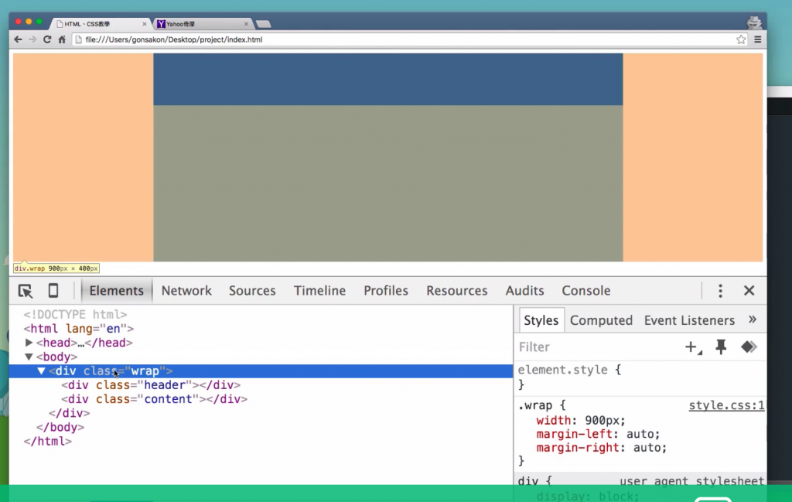Image resolution: width=792 pixels, height=502 pixels.
Task: Toggle device mode in DevTools
Action: (53, 290)
